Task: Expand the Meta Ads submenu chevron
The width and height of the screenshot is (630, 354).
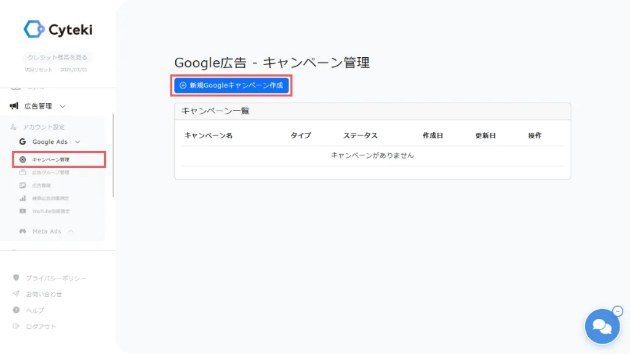Action: 71,232
